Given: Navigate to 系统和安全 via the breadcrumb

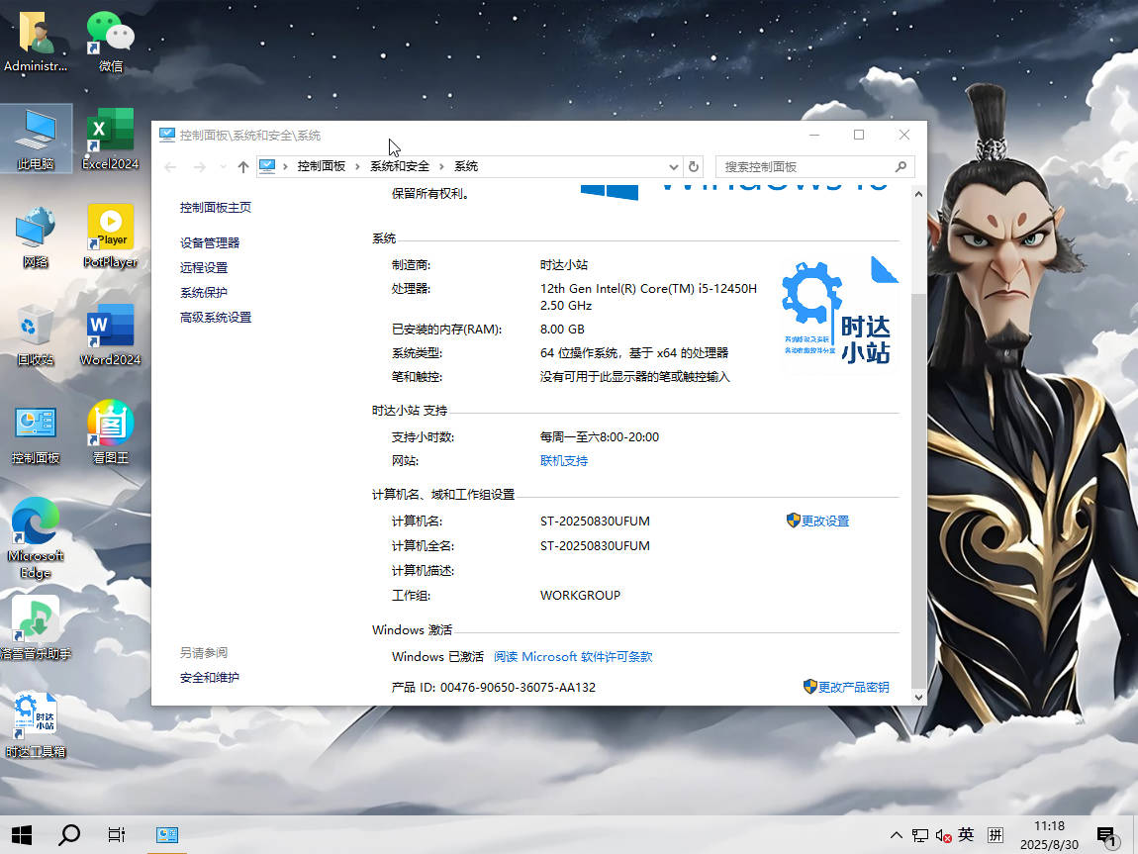Looking at the screenshot, I should pos(398,166).
